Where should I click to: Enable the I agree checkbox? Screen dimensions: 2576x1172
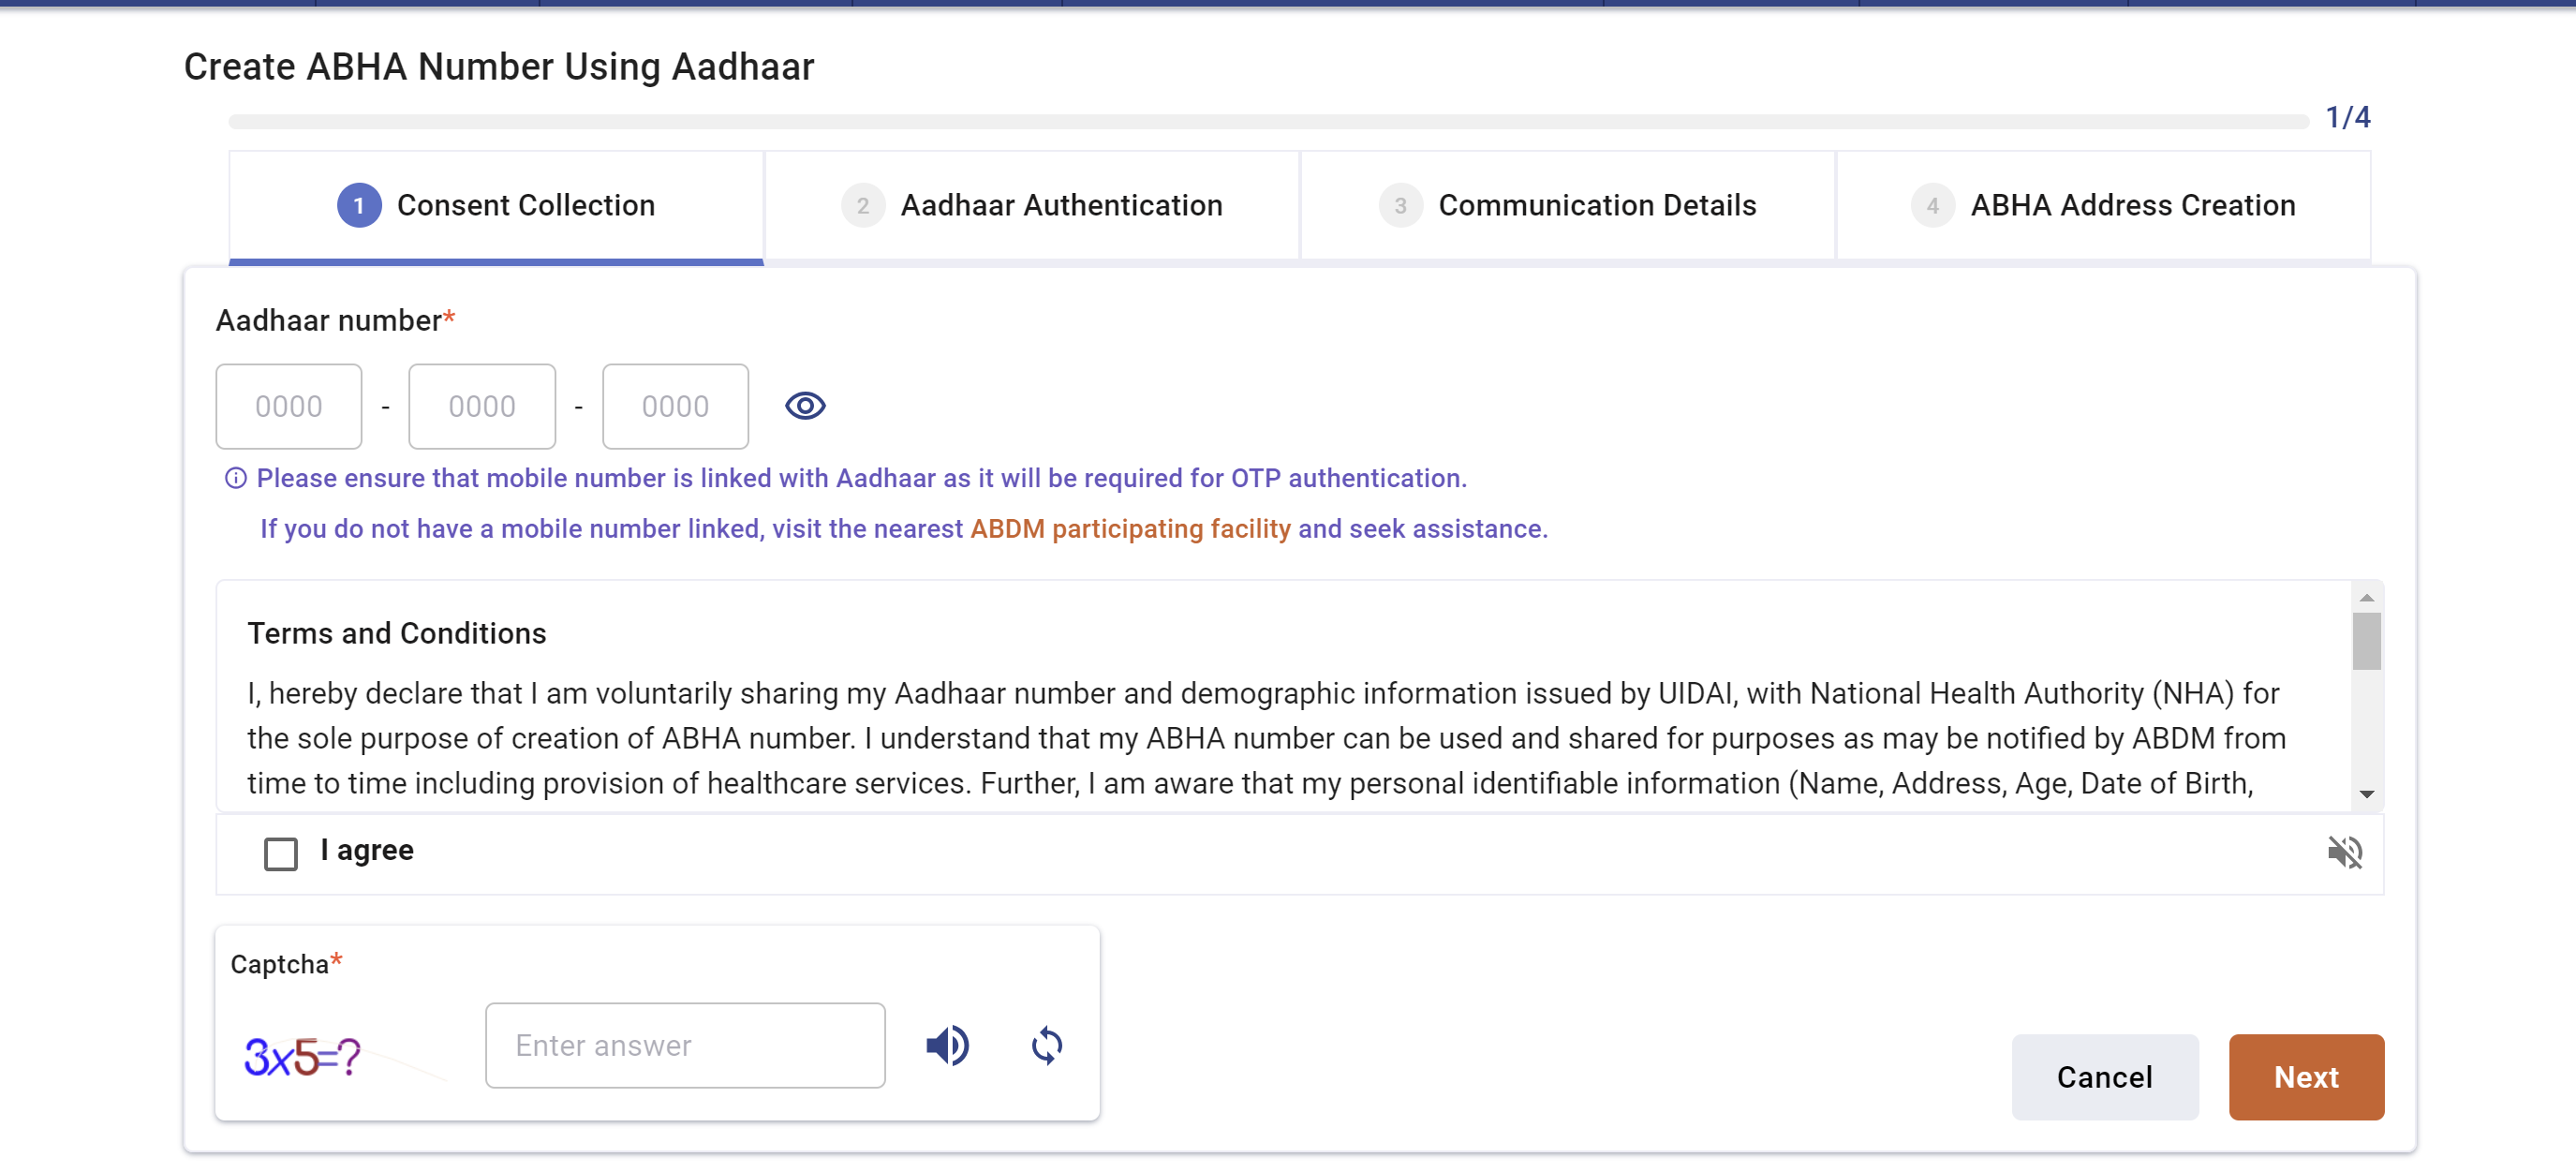coord(281,852)
